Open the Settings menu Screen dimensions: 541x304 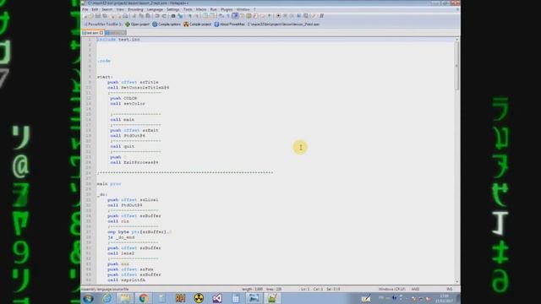[x=172, y=9]
